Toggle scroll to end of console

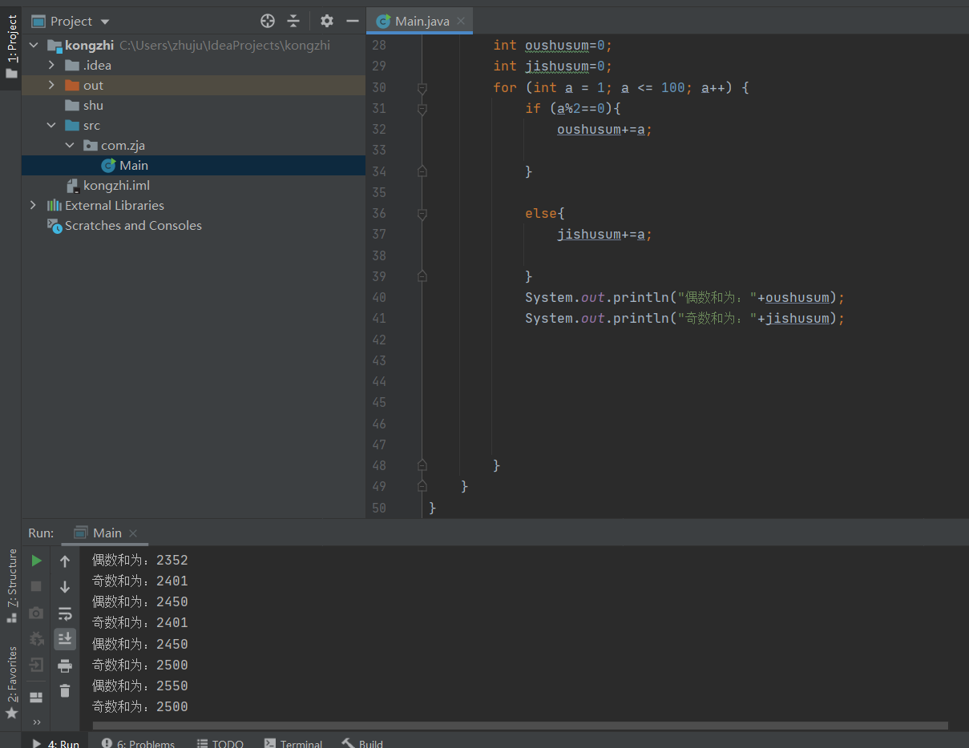tap(65, 638)
